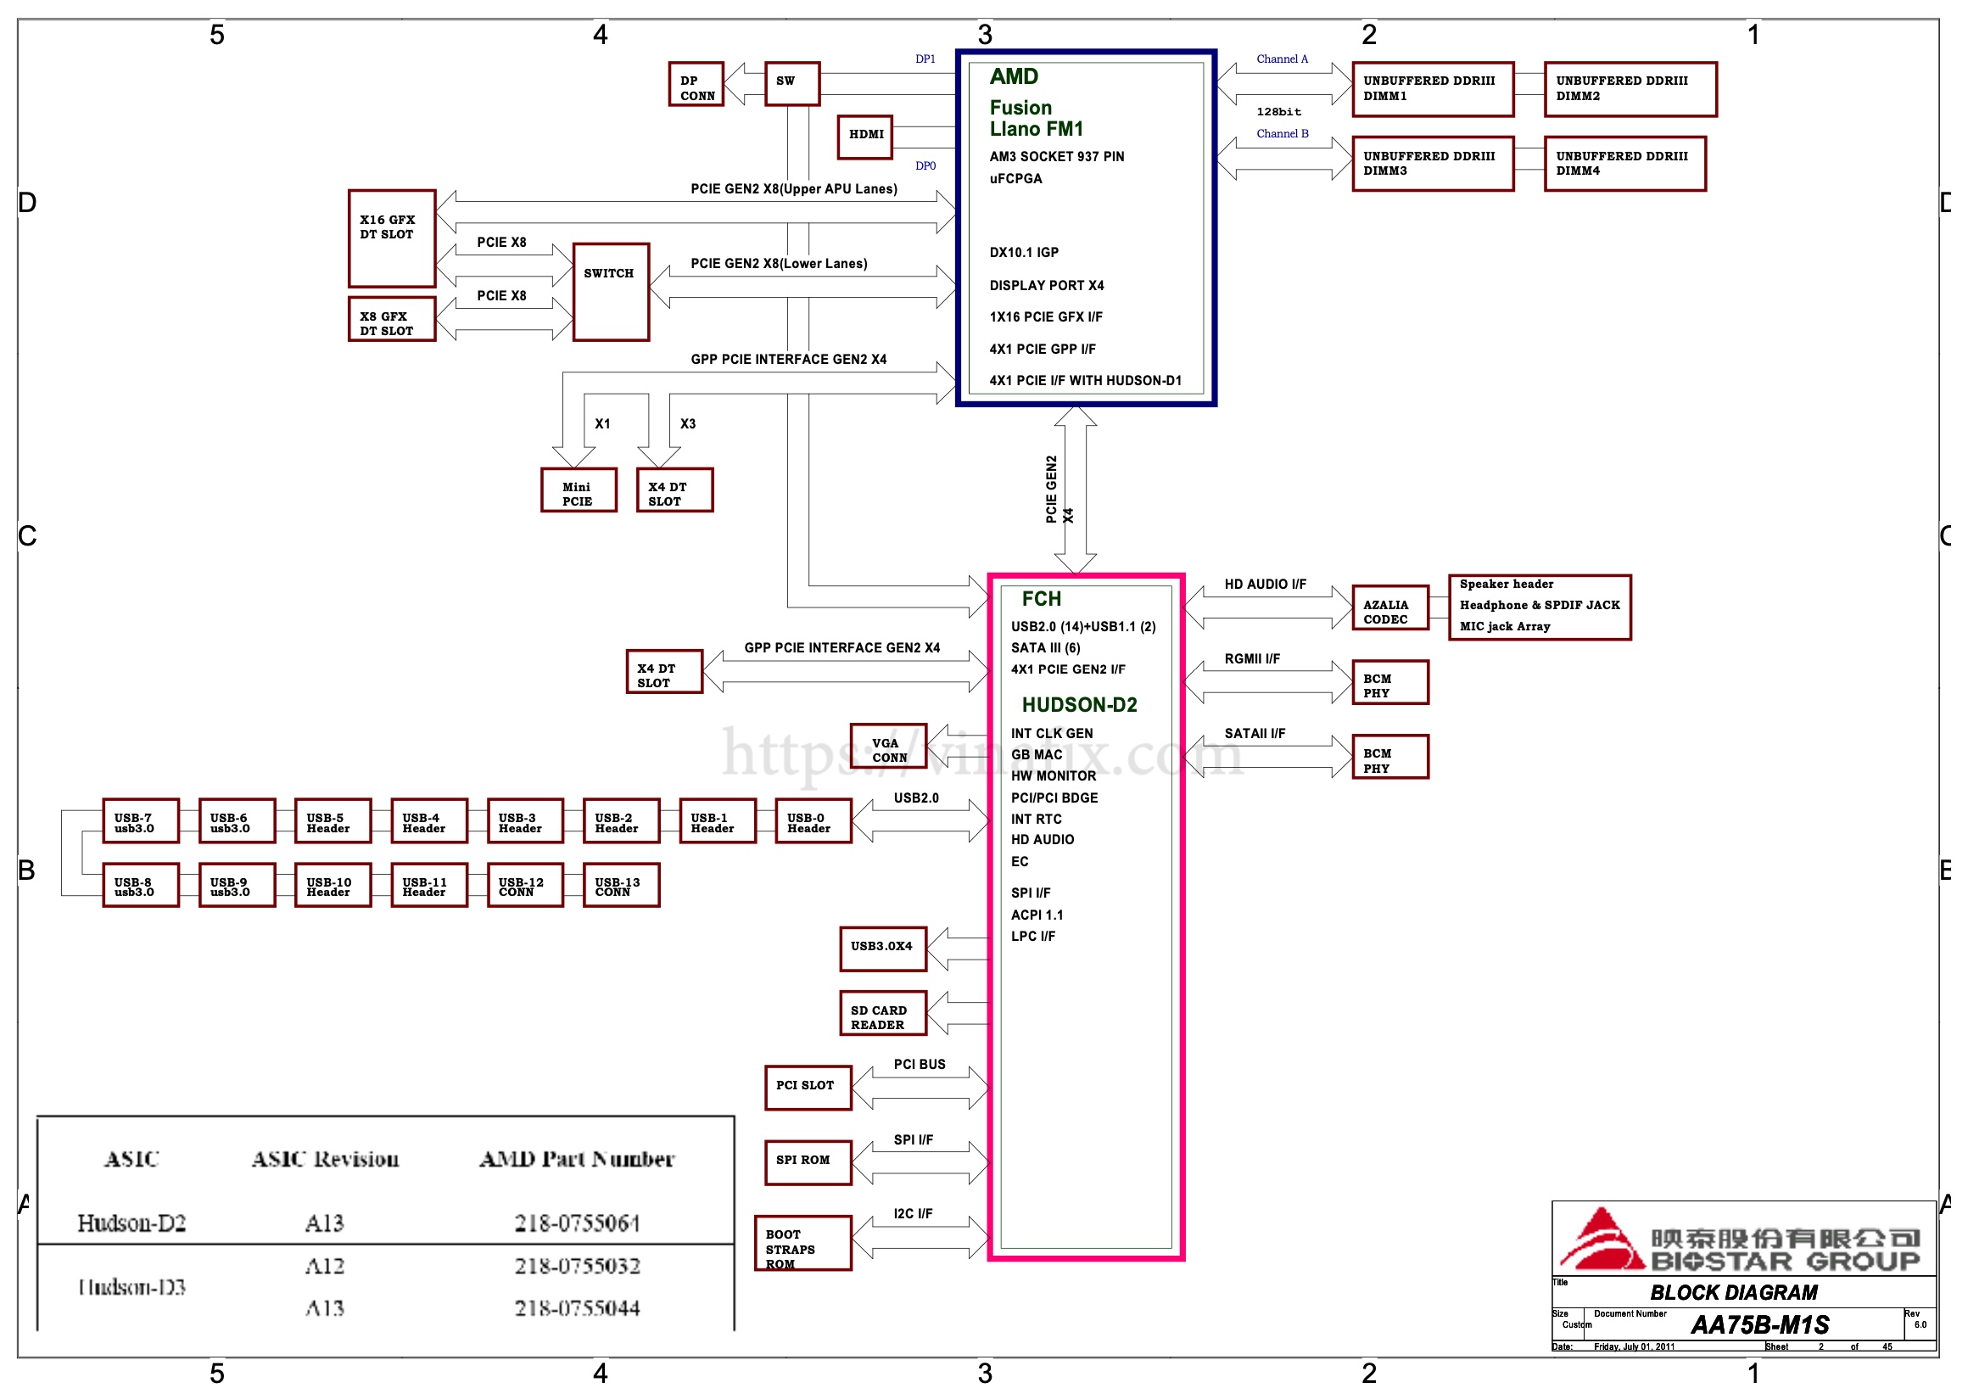Select the USB-3 Header block
Image resolution: width=1968 pixels, height=1388 pixels.
tap(524, 821)
